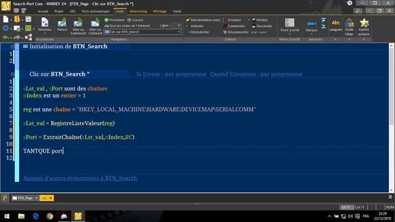Open Chrome from the taskbar
Viewport: 395px width, 222px height.
pos(50,216)
